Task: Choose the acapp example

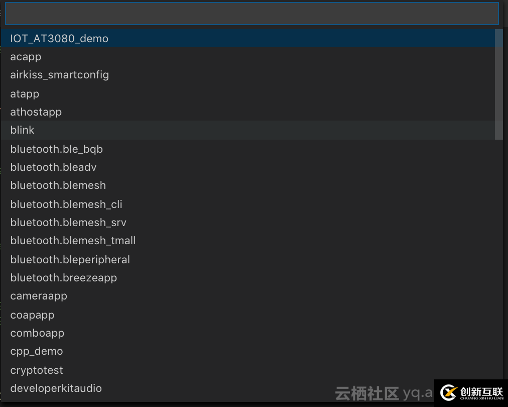Action: [26, 56]
